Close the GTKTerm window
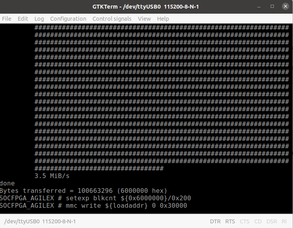The height and width of the screenshot is (228, 293). coord(284,7)
